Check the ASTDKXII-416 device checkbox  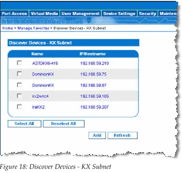click(19, 63)
